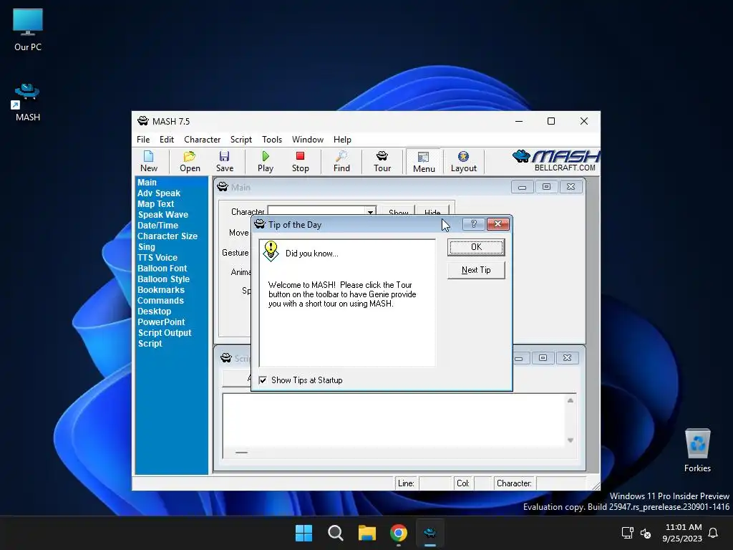Open File Explorer from taskbar
This screenshot has height=550, width=733.
point(367,533)
